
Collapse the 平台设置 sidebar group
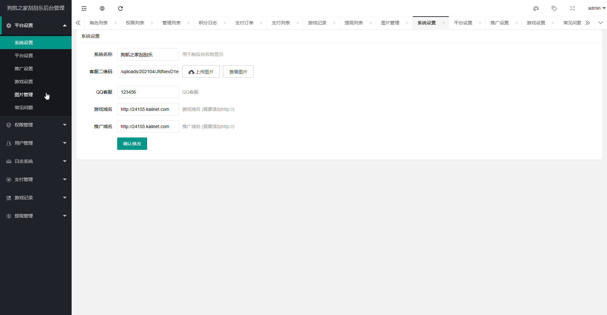(36, 25)
